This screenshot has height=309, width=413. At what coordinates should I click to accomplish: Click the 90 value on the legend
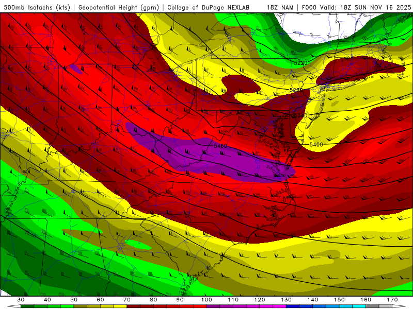click(x=180, y=300)
